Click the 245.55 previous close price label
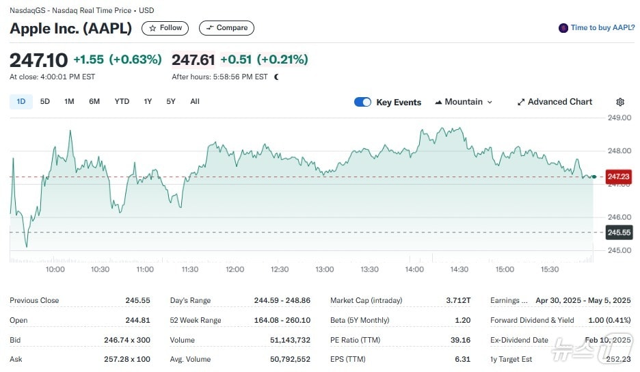The width and height of the screenshot is (640, 372). (618, 232)
